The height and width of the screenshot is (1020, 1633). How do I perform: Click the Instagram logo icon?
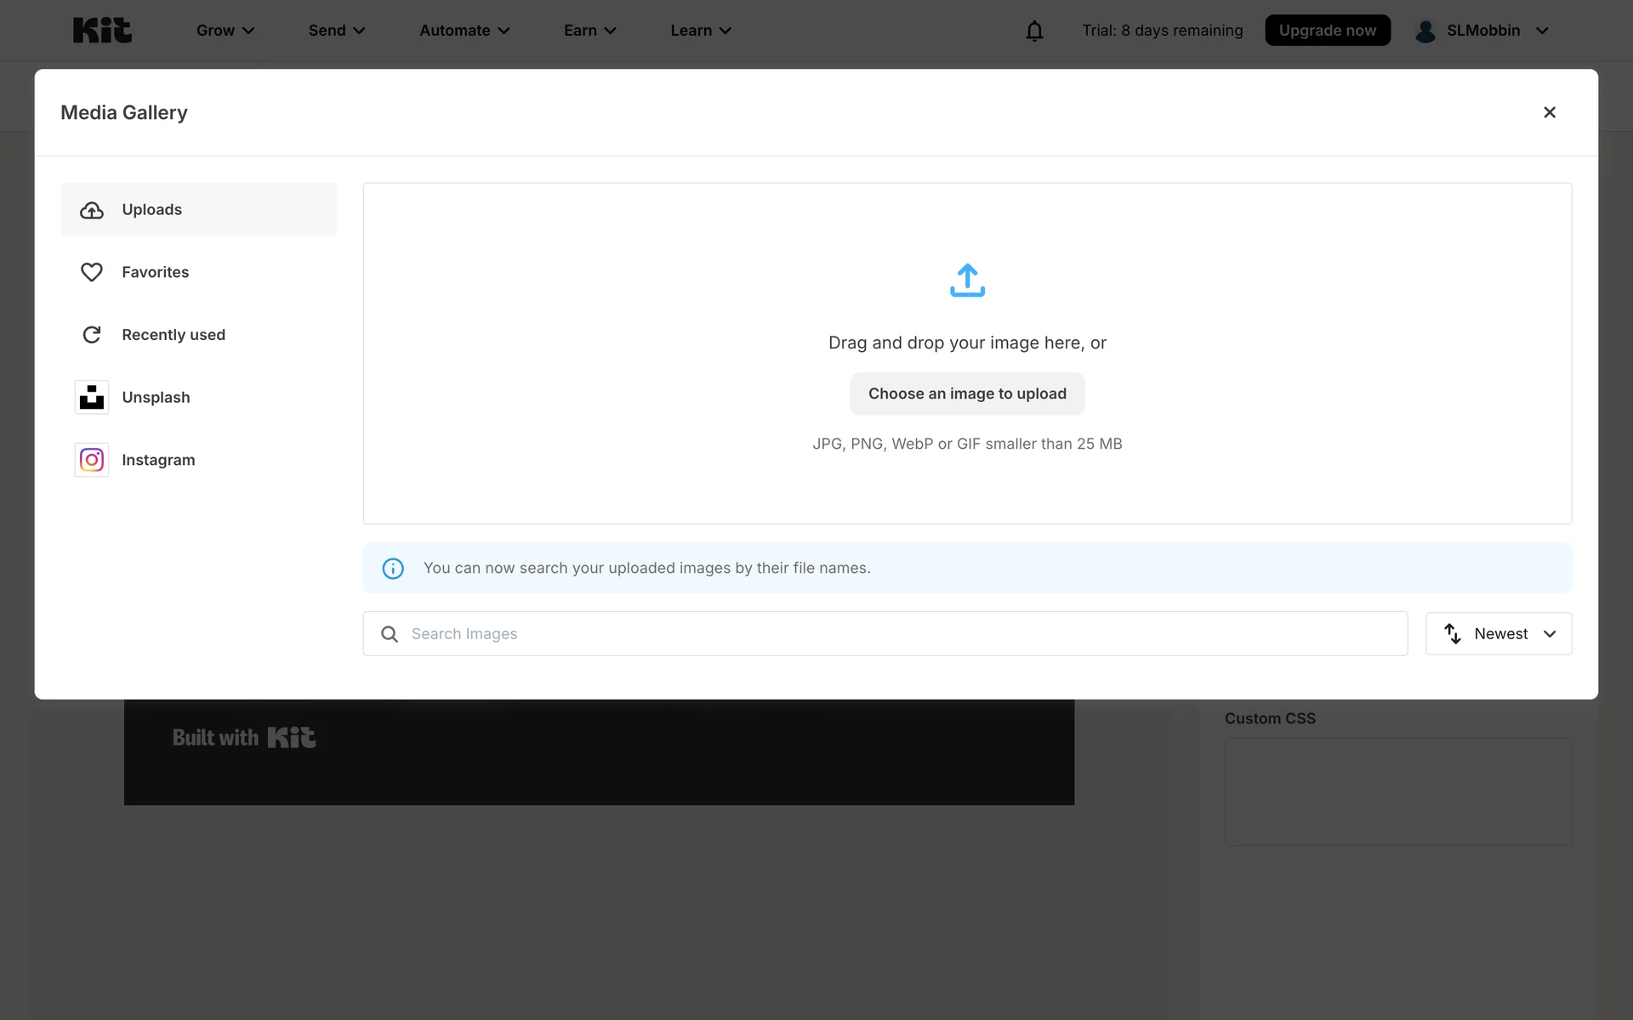tap(92, 460)
